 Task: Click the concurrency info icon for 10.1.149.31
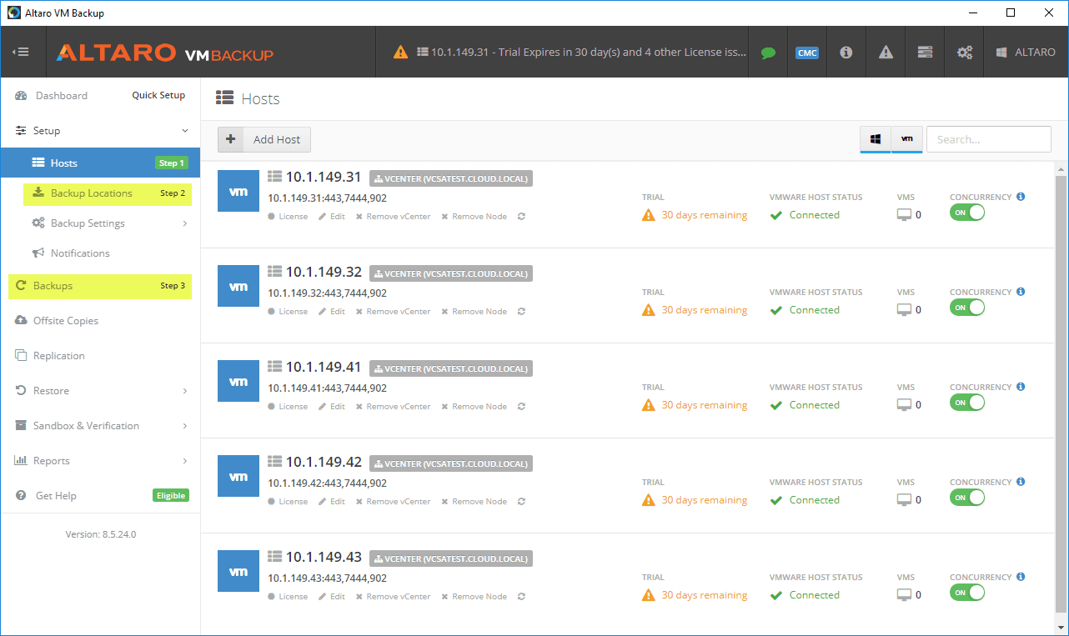[x=1021, y=197]
